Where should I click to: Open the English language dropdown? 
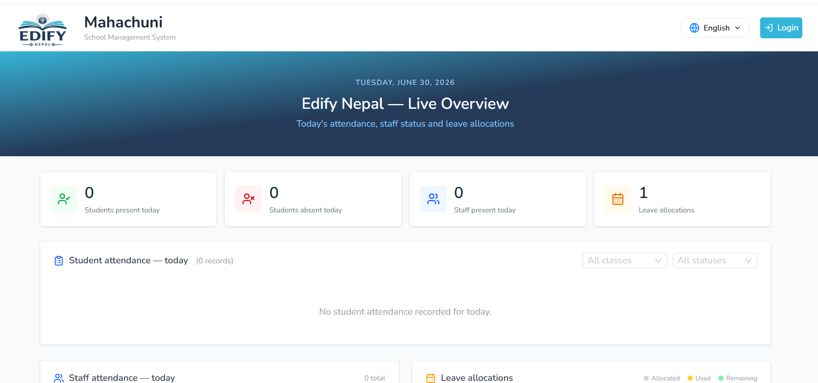tap(715, 28)
